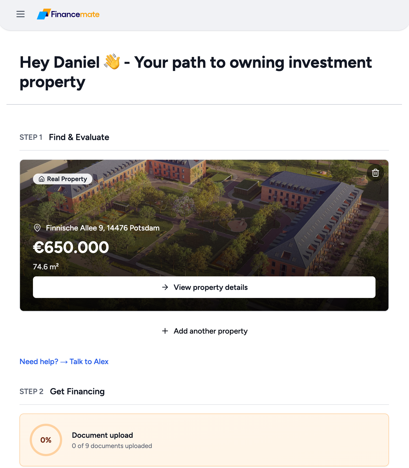Delete the property with the trash icon

375,173
